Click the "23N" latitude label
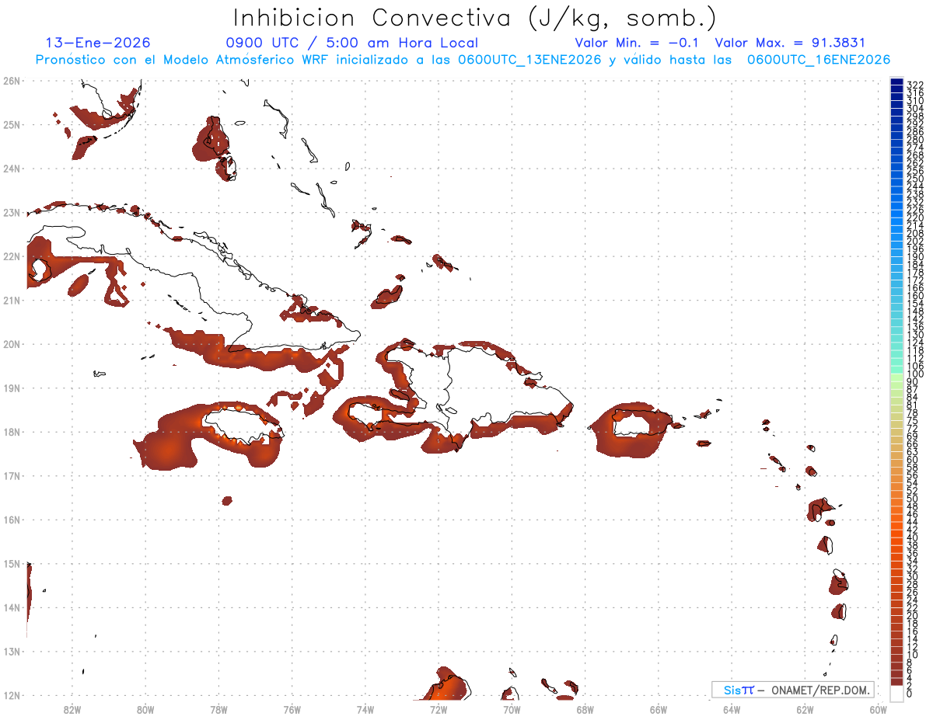The width and height of the screenshot is (933, 720). [x=11, y=212]
